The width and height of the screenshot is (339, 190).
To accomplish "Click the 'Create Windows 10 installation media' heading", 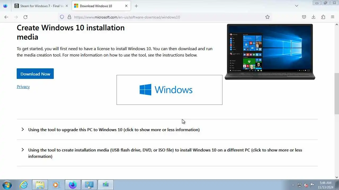I will tap(71, 32).
